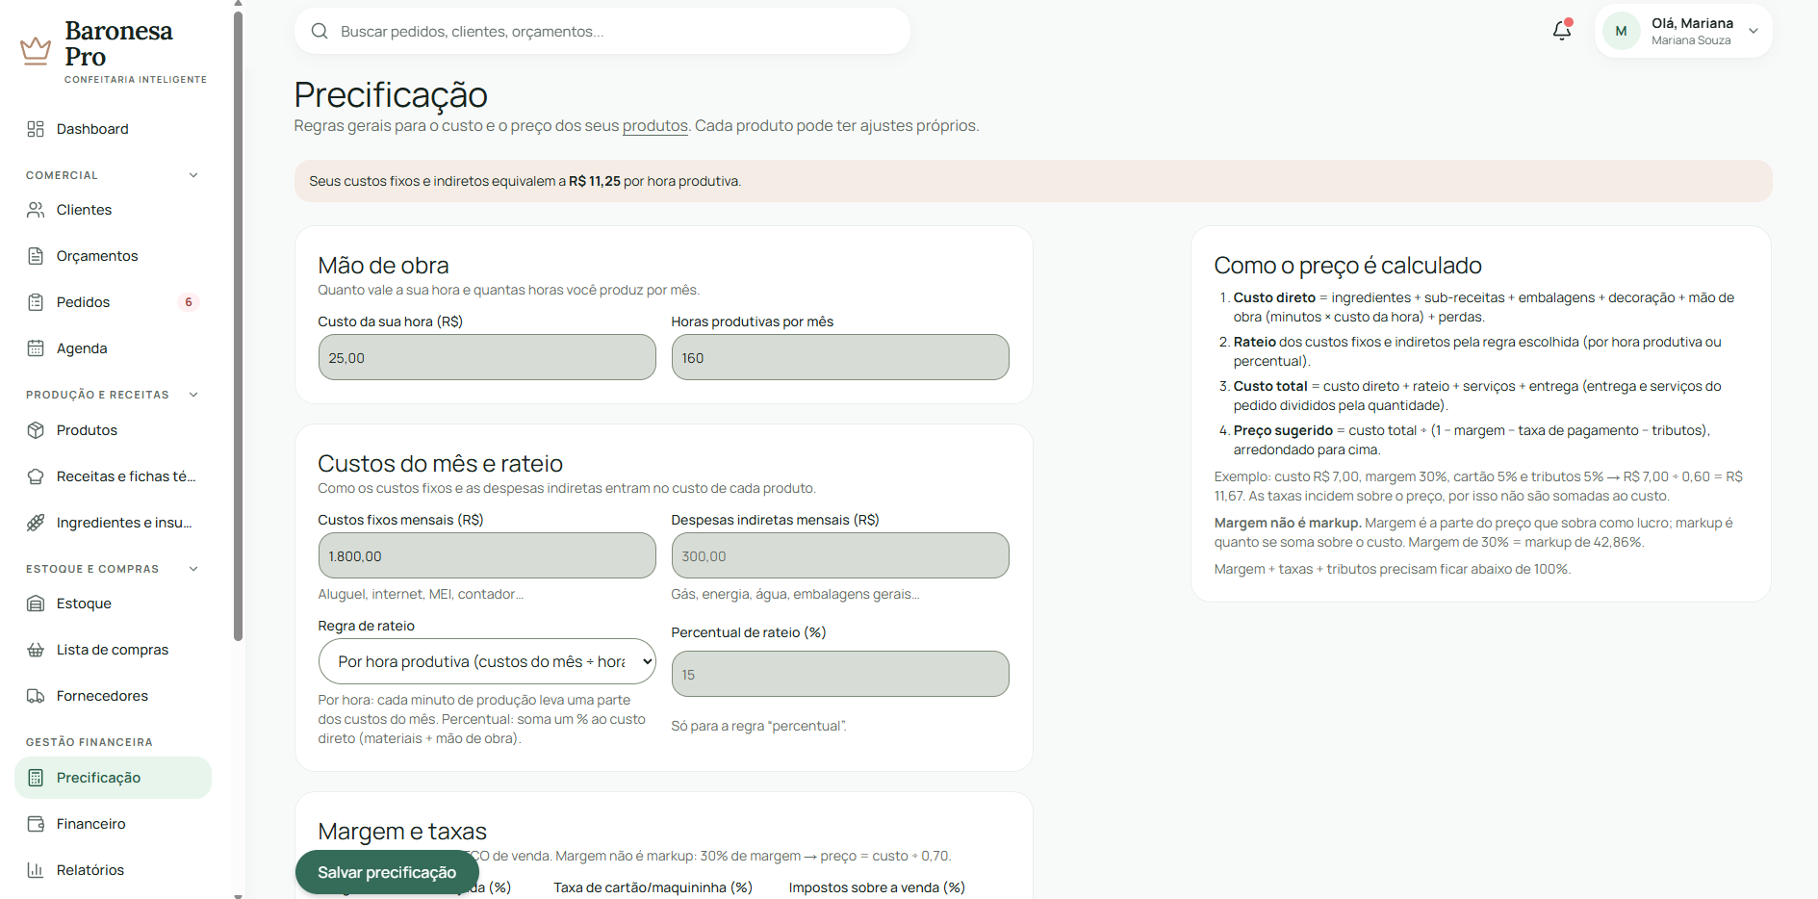Click the Receitas chef hat icon
Image resolution: width=1818 pixels, height=899 pixels.
click(36, 476)
